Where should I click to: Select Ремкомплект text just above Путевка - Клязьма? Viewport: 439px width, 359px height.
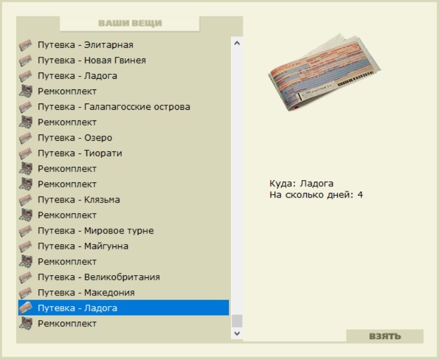67,184
